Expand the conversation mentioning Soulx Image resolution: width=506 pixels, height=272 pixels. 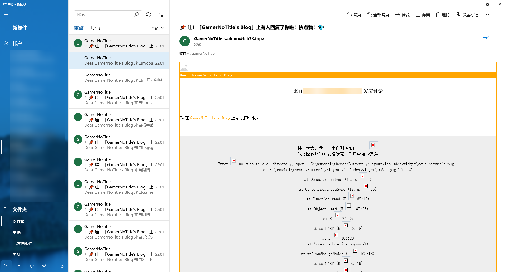coord(85,98)
